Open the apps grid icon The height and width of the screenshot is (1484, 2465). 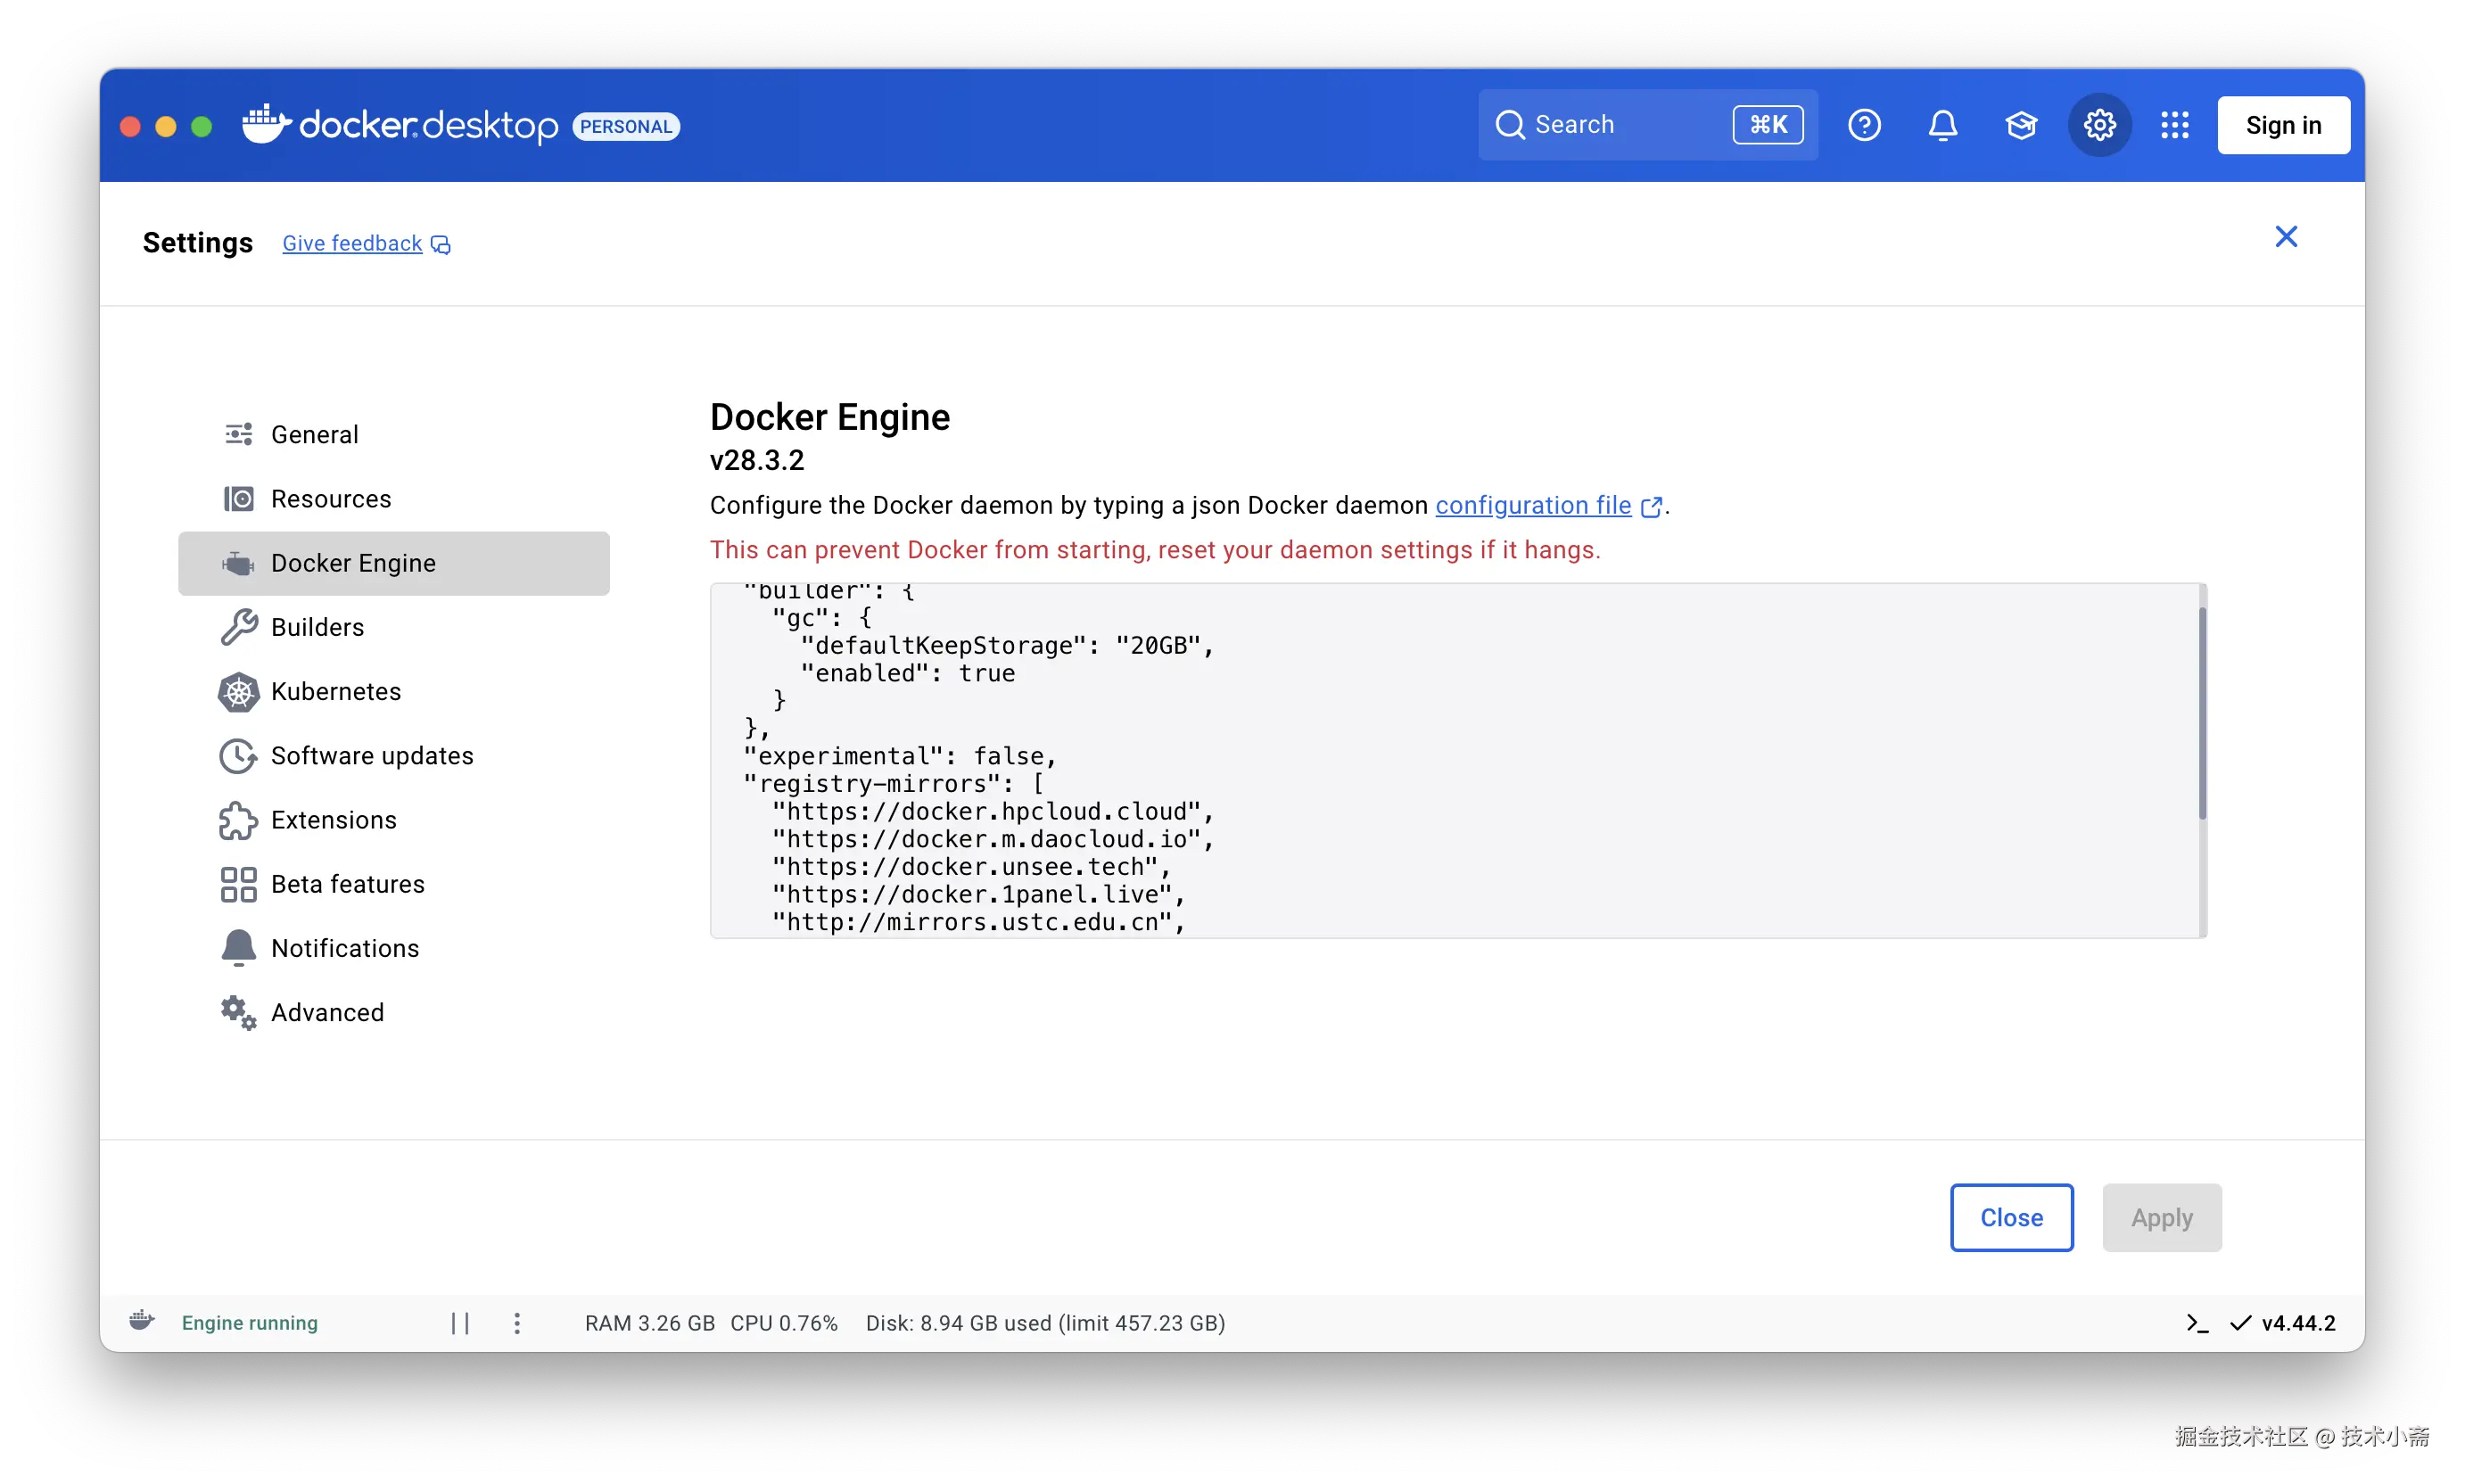[2175, 125]
